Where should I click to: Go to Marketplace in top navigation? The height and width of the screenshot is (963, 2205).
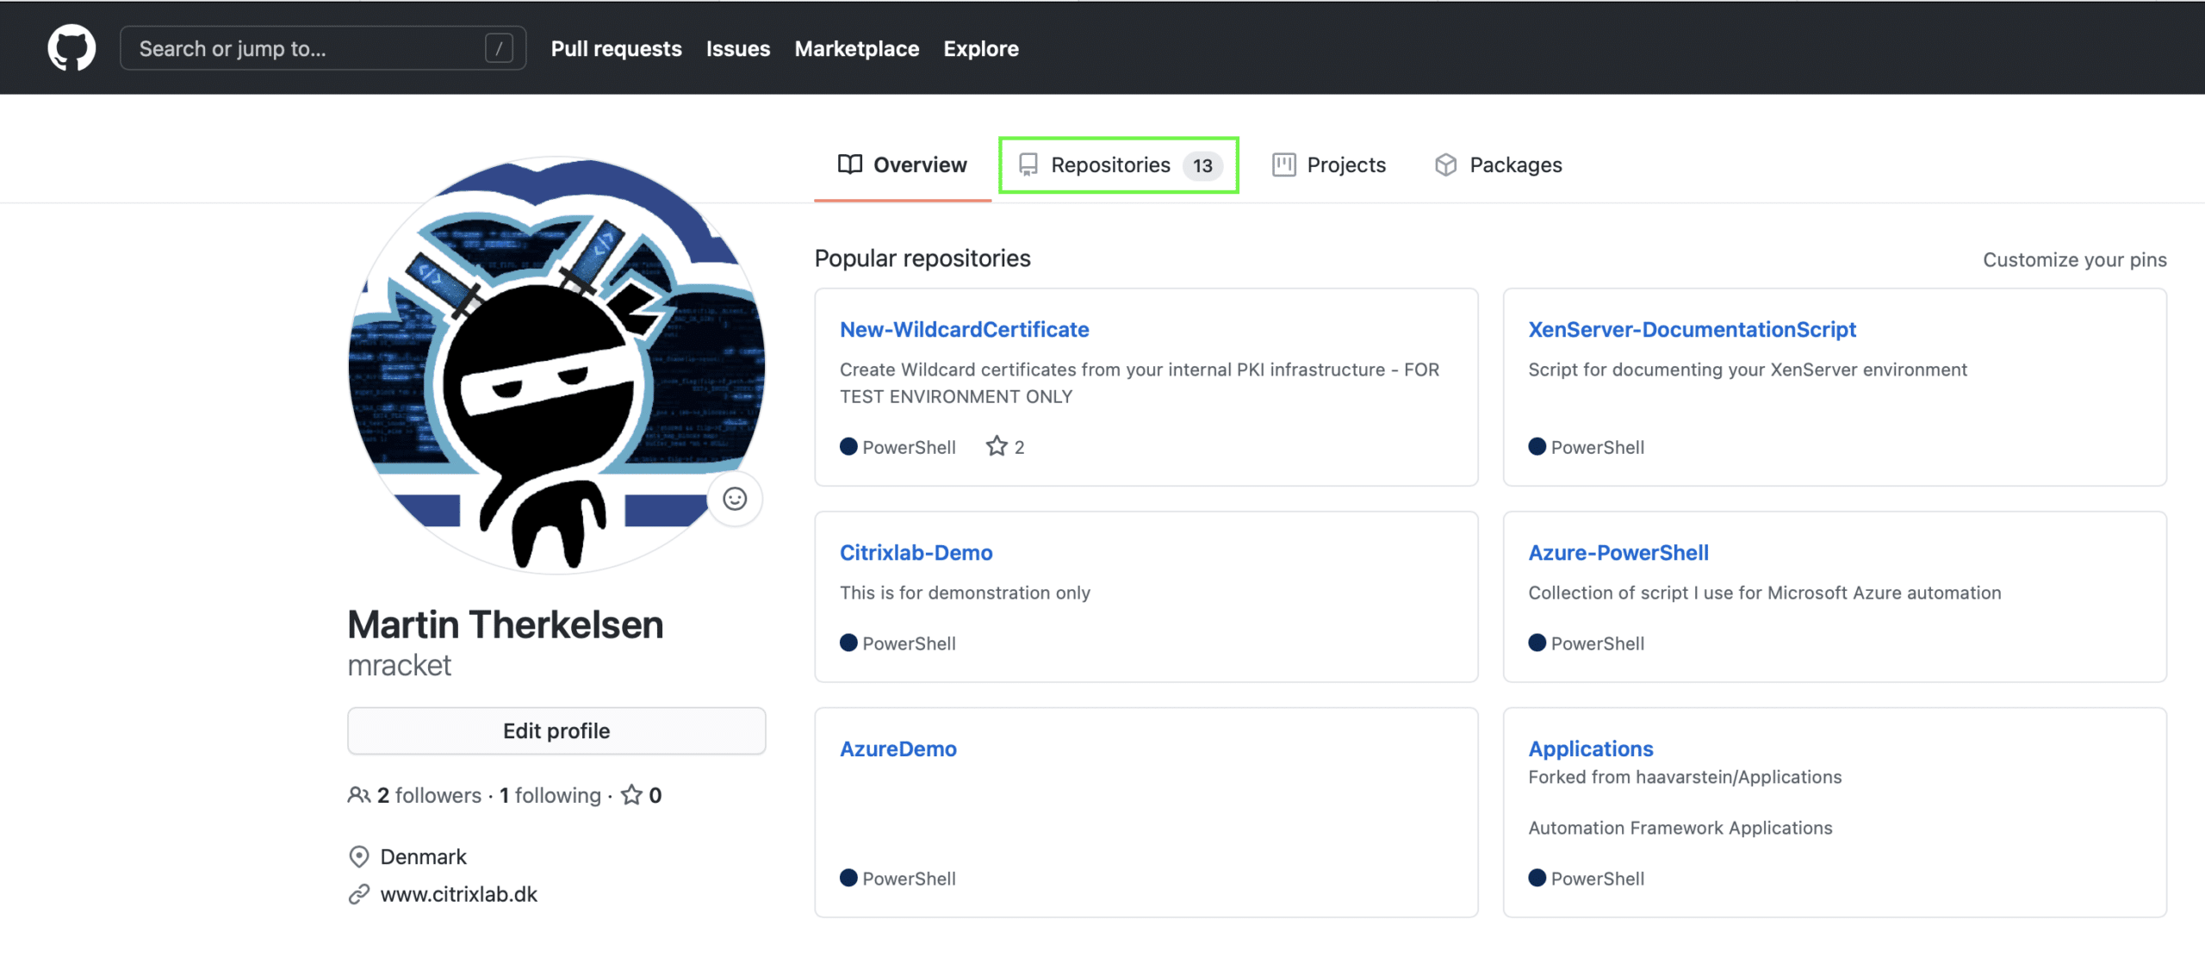click(857, 48)
